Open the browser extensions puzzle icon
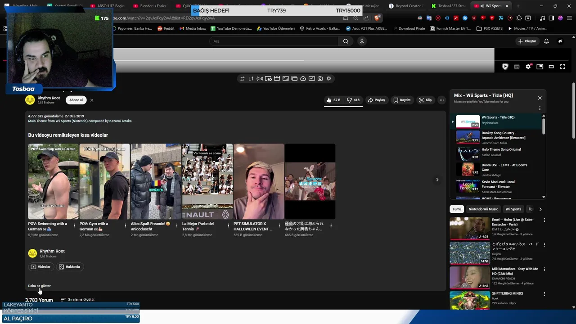 (x=519, y=18)
